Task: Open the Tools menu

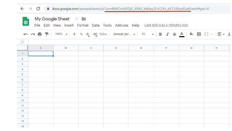Action: [x=107, y=26]
